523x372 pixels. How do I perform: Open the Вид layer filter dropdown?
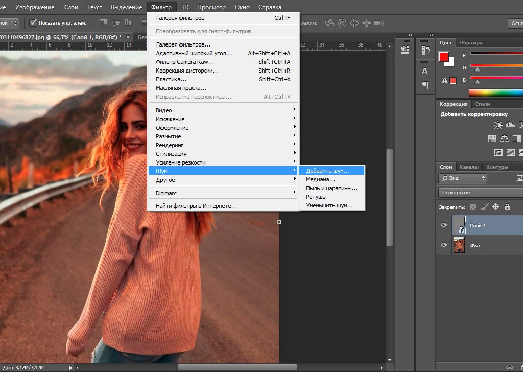click(462, 178)
